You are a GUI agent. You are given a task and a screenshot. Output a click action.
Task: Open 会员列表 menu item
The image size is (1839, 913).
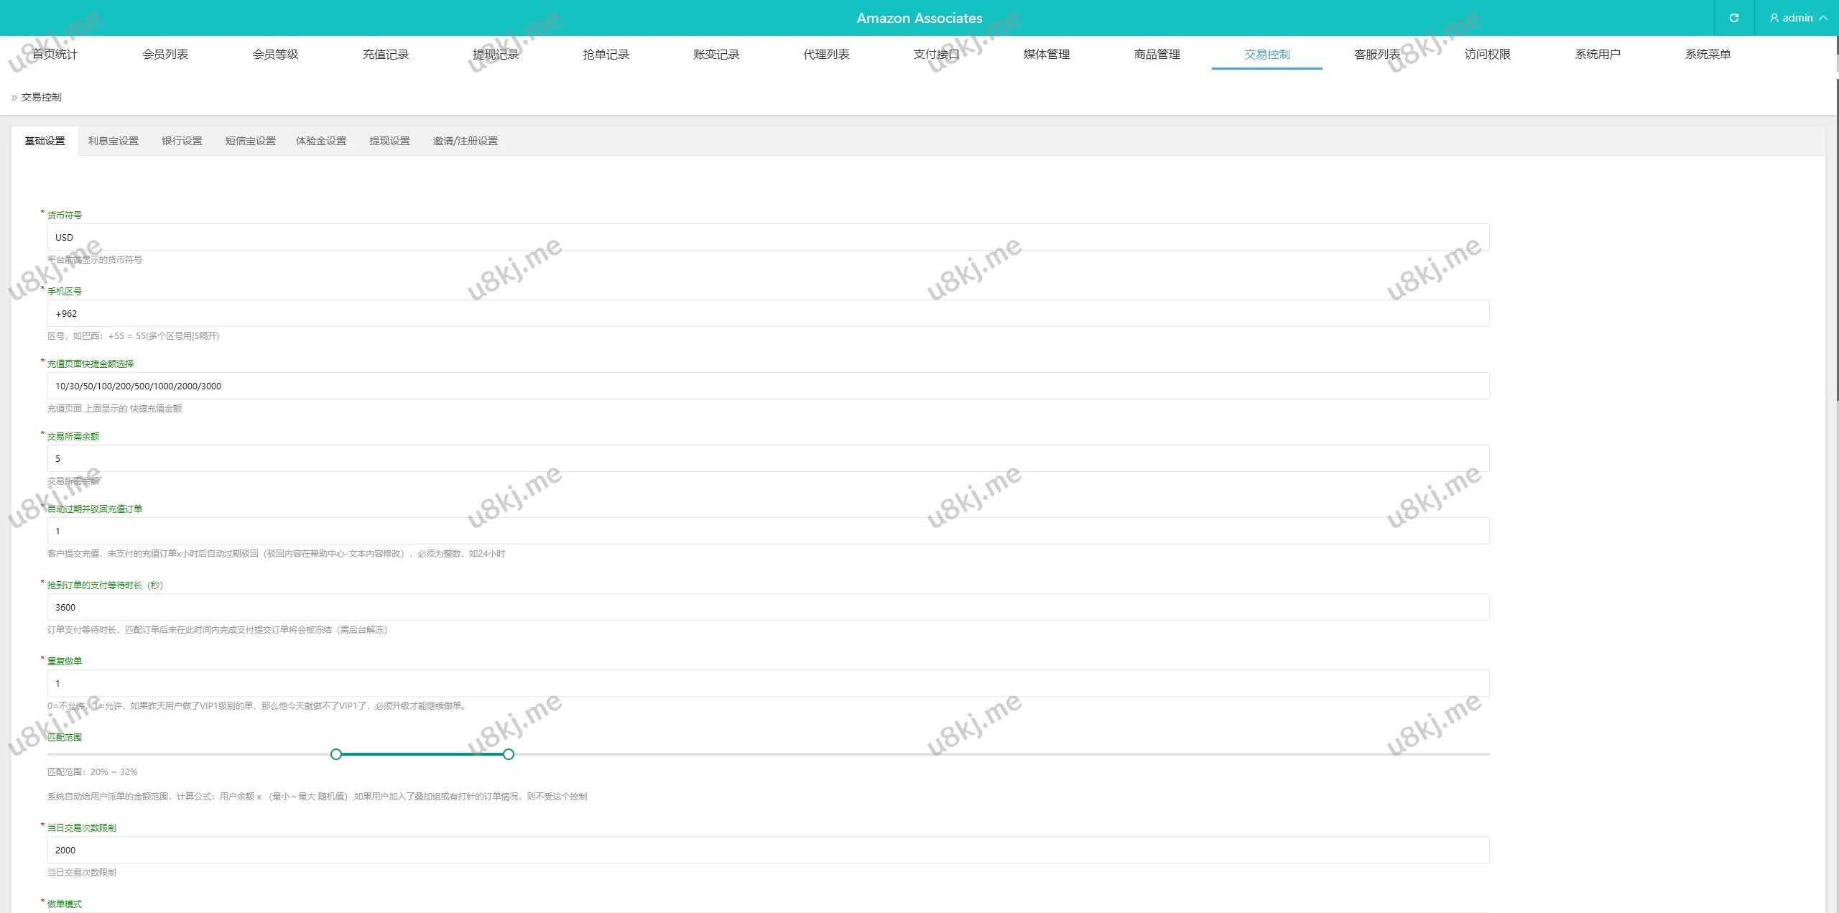pyautogui.click(x=165, y=55)
